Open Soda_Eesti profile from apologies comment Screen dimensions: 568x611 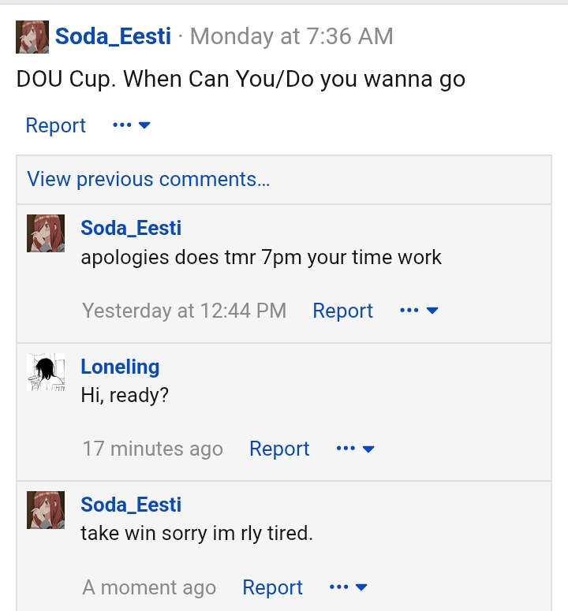point(131,228)
